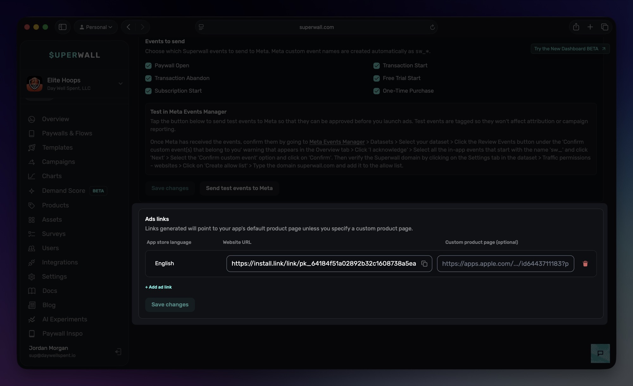Viewport: 633px width, 386px height.
Task: Click the Users people icon
Action: pyautogui.click(x=32, y=248)
